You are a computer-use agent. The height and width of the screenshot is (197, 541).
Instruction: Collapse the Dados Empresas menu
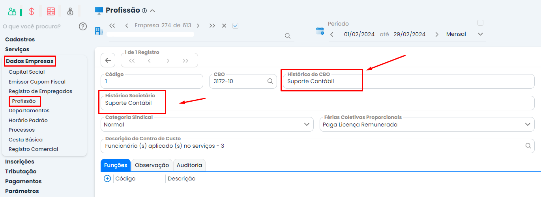tap(30, 61)
